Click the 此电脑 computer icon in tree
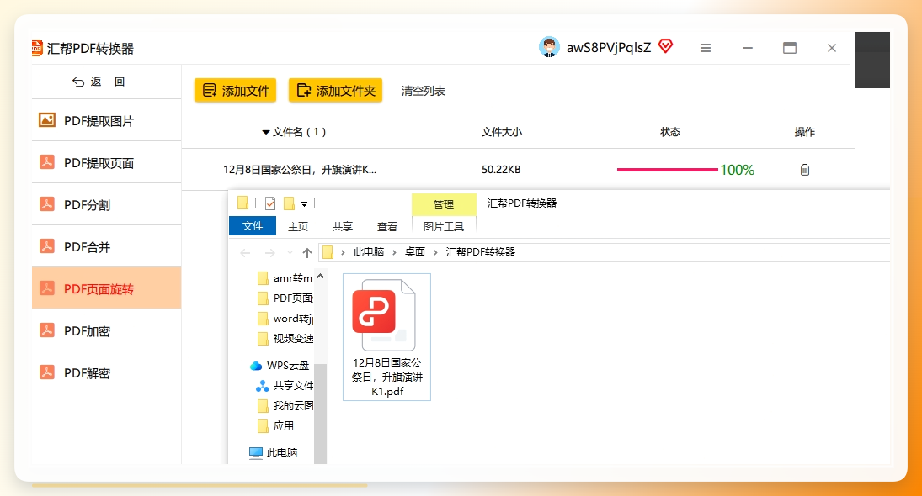 [256, 452]
